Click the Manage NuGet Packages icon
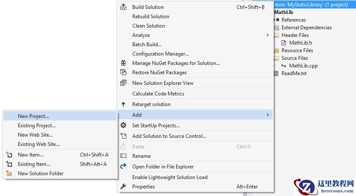Image resolution: width=356 pixels, height=196 pixels. (123, 63)
